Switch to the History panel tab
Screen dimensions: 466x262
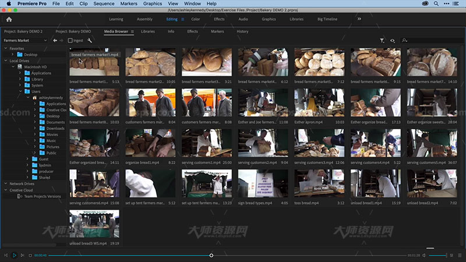242,31
